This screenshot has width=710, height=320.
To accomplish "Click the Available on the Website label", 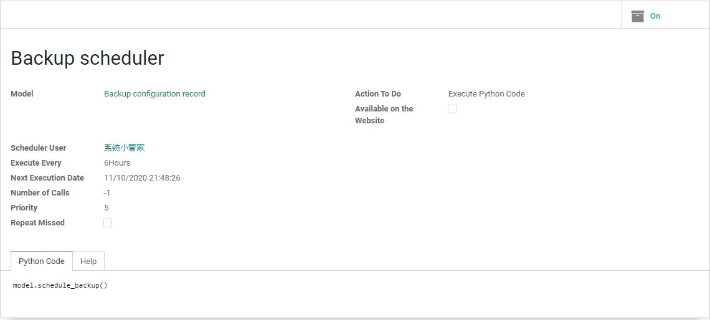I will (384, 115).
